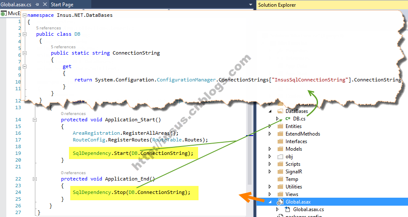Close the Global.asax.cs editor tab
Viewport: 408px width, 217px height.
click(45, 5)
